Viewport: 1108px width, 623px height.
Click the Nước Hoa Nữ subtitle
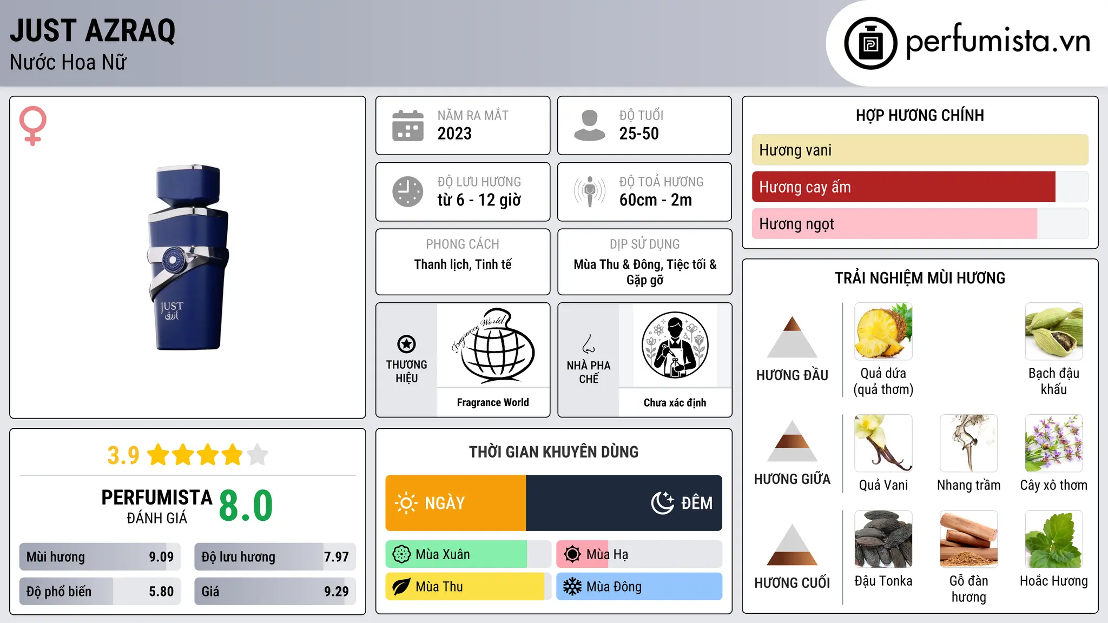click(x=68, y=63)
